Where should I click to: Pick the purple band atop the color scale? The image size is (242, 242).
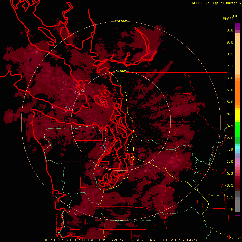(x=237, y=27)
